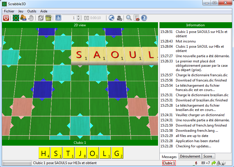Click the 'Application has been started' message
The width and height of the screenshot is (234, 167).
click(197, 141)
